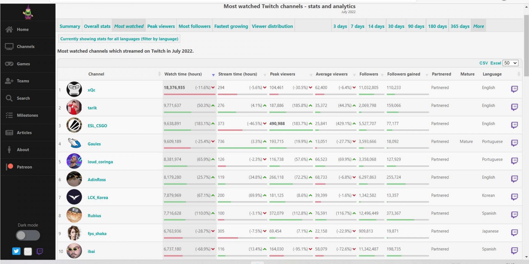
Task: Open loud_coringa's Twitch channel icon
Action: click(514, 161)
